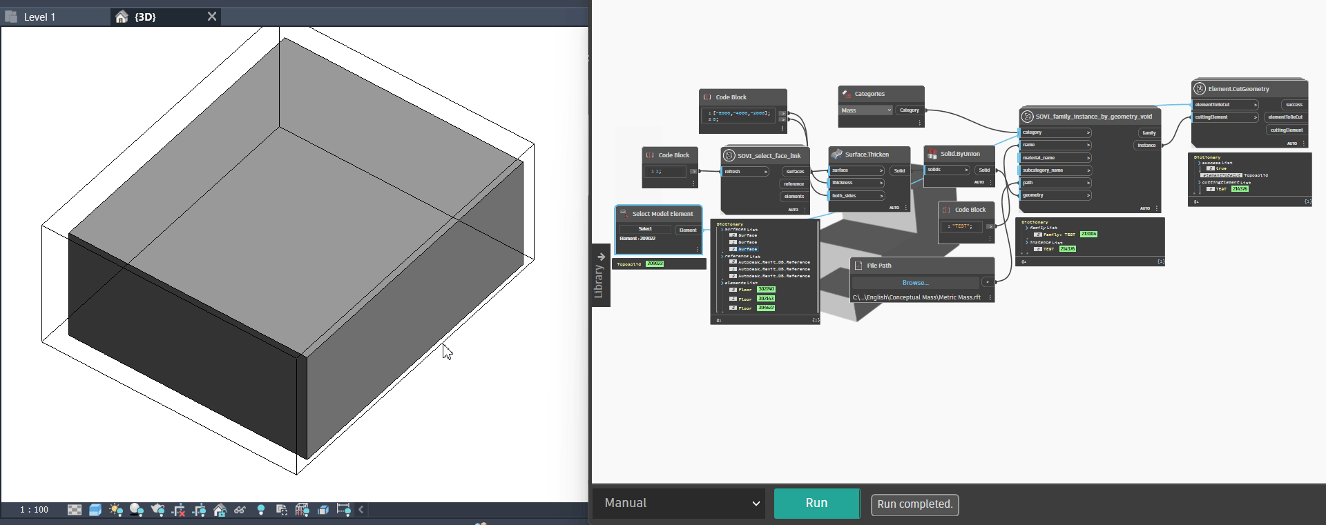This screenshot has width=1326, height=525.
Task: Click Highlight Displacement Sets icon
Action: (x=323, y=510)
